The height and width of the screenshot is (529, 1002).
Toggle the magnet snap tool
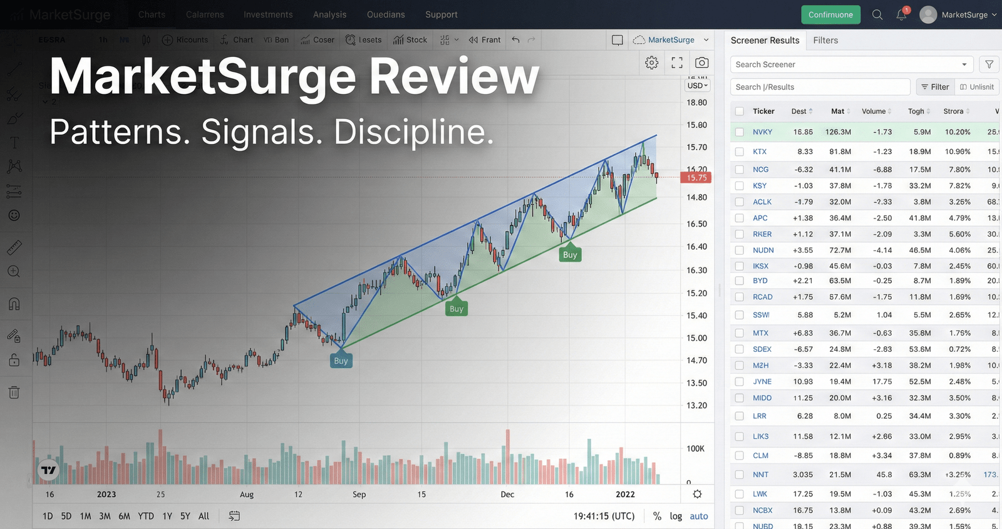[14, 304]
